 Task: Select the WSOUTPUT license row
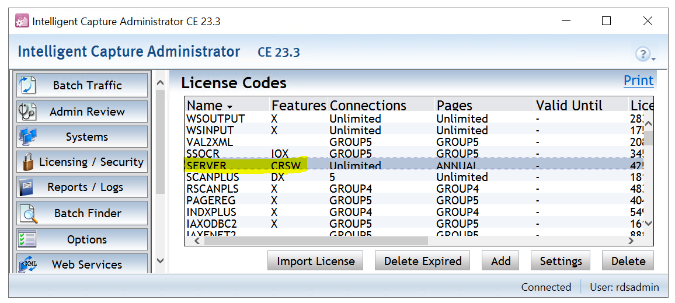pyautogui.click(x=414, y=119)
